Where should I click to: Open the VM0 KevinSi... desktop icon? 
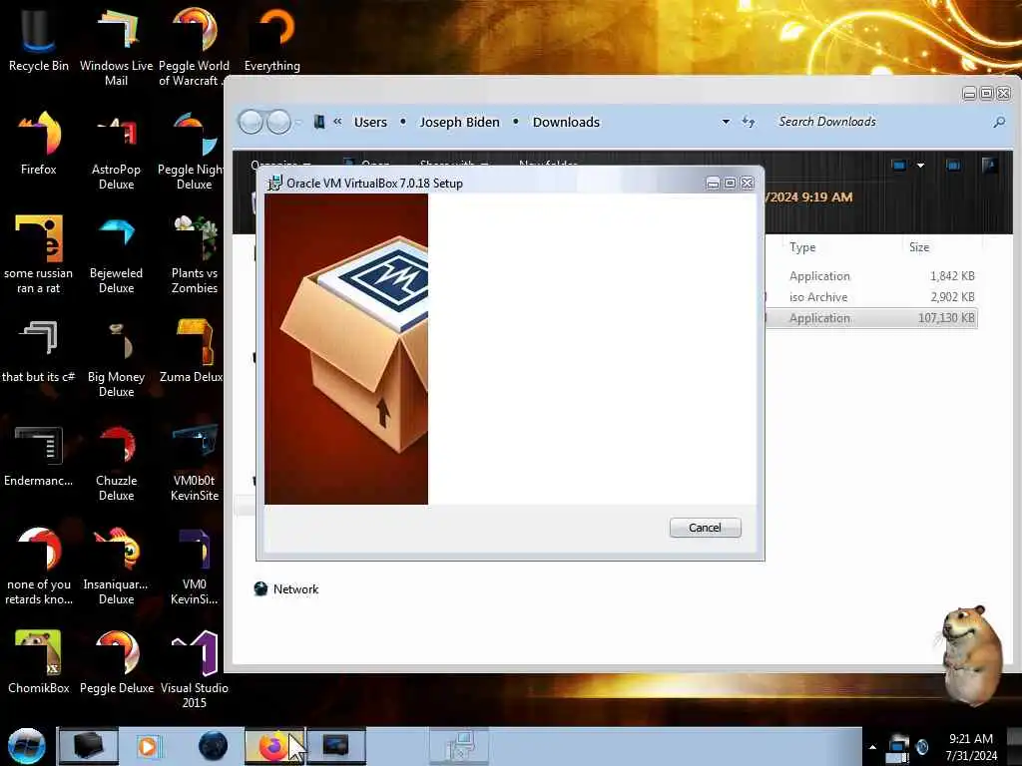(195, 566)
